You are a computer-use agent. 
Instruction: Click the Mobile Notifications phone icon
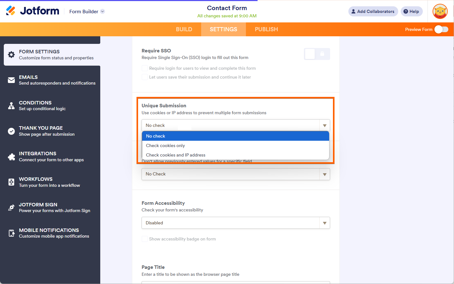(x=11, y=233)
